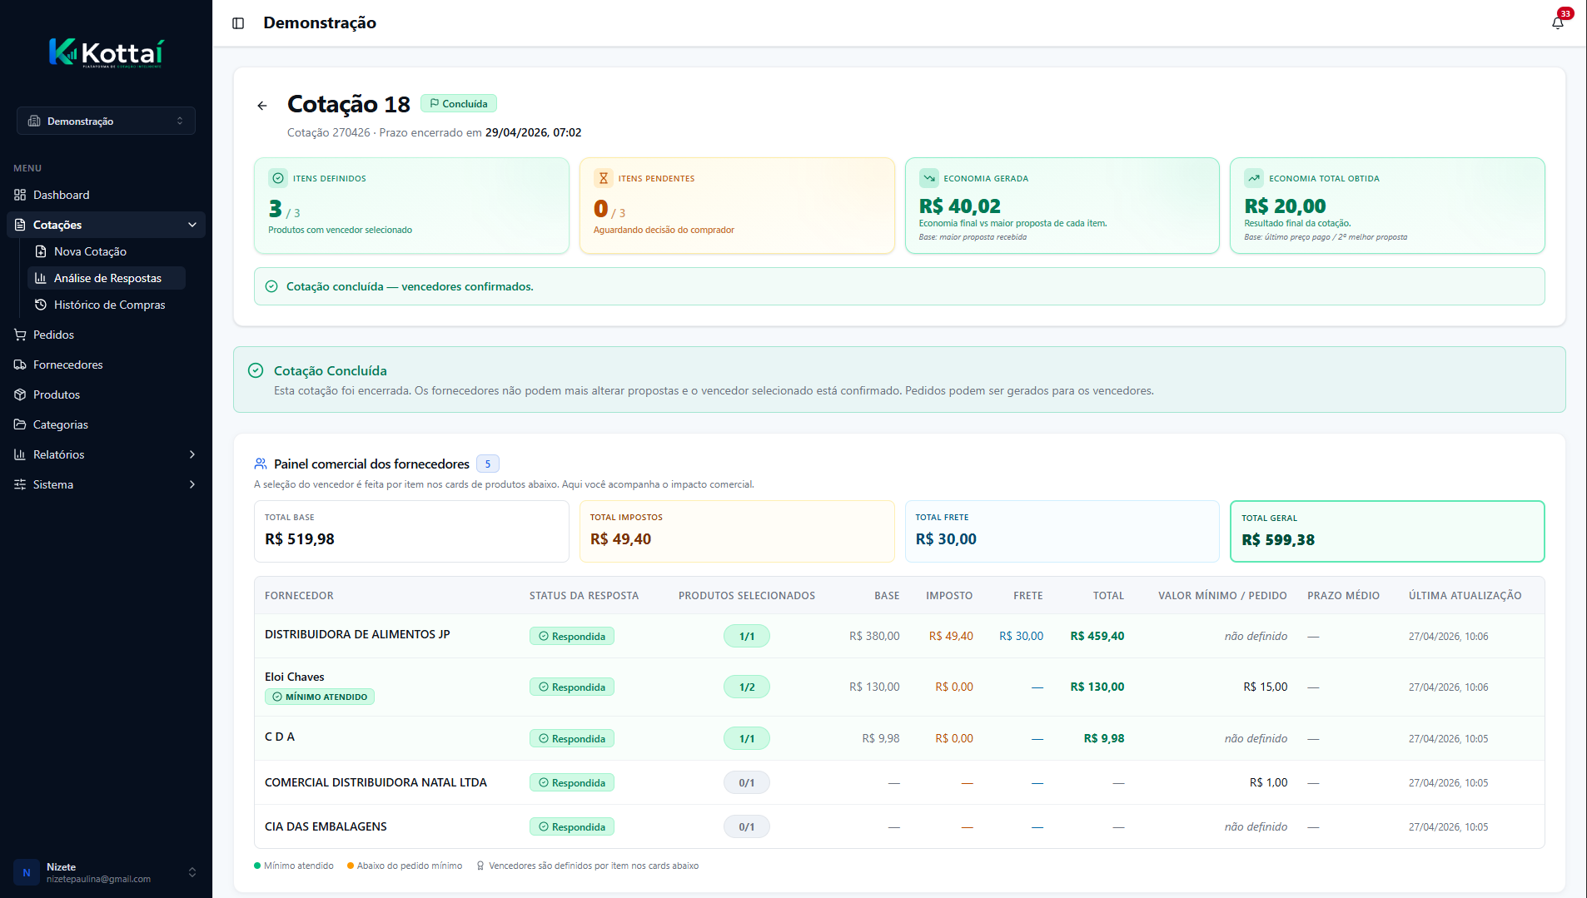Click the Dashboard grid icon
1587x898 pixels.
[x=20, y=195]
